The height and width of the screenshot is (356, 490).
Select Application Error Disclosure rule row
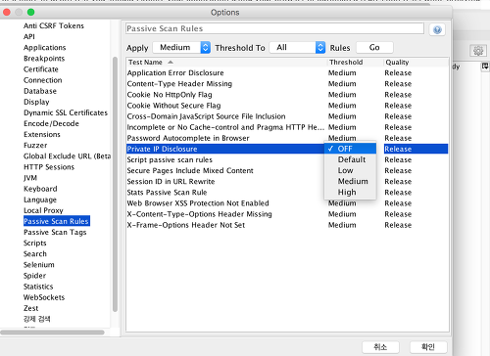point(287,73)
